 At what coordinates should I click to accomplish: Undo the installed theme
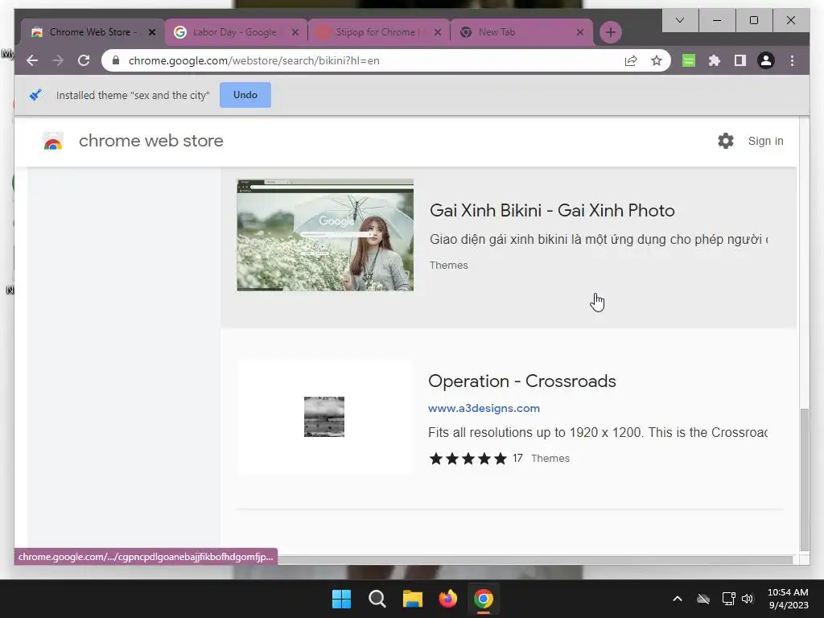(245, 95)
